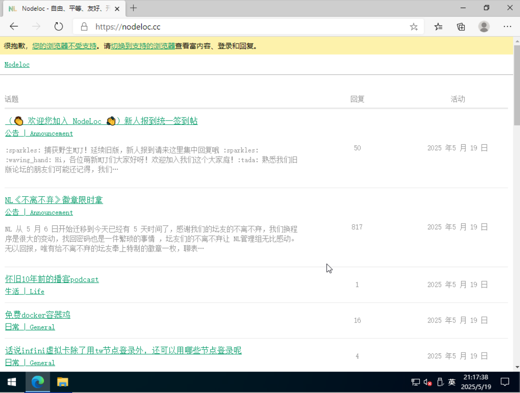Open the network status tray icon
The width and height of the screenshot is (520, 393).
click(x=415, y=382)
